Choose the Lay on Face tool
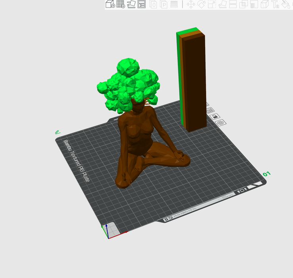293x278 pixels. (223, 4)
